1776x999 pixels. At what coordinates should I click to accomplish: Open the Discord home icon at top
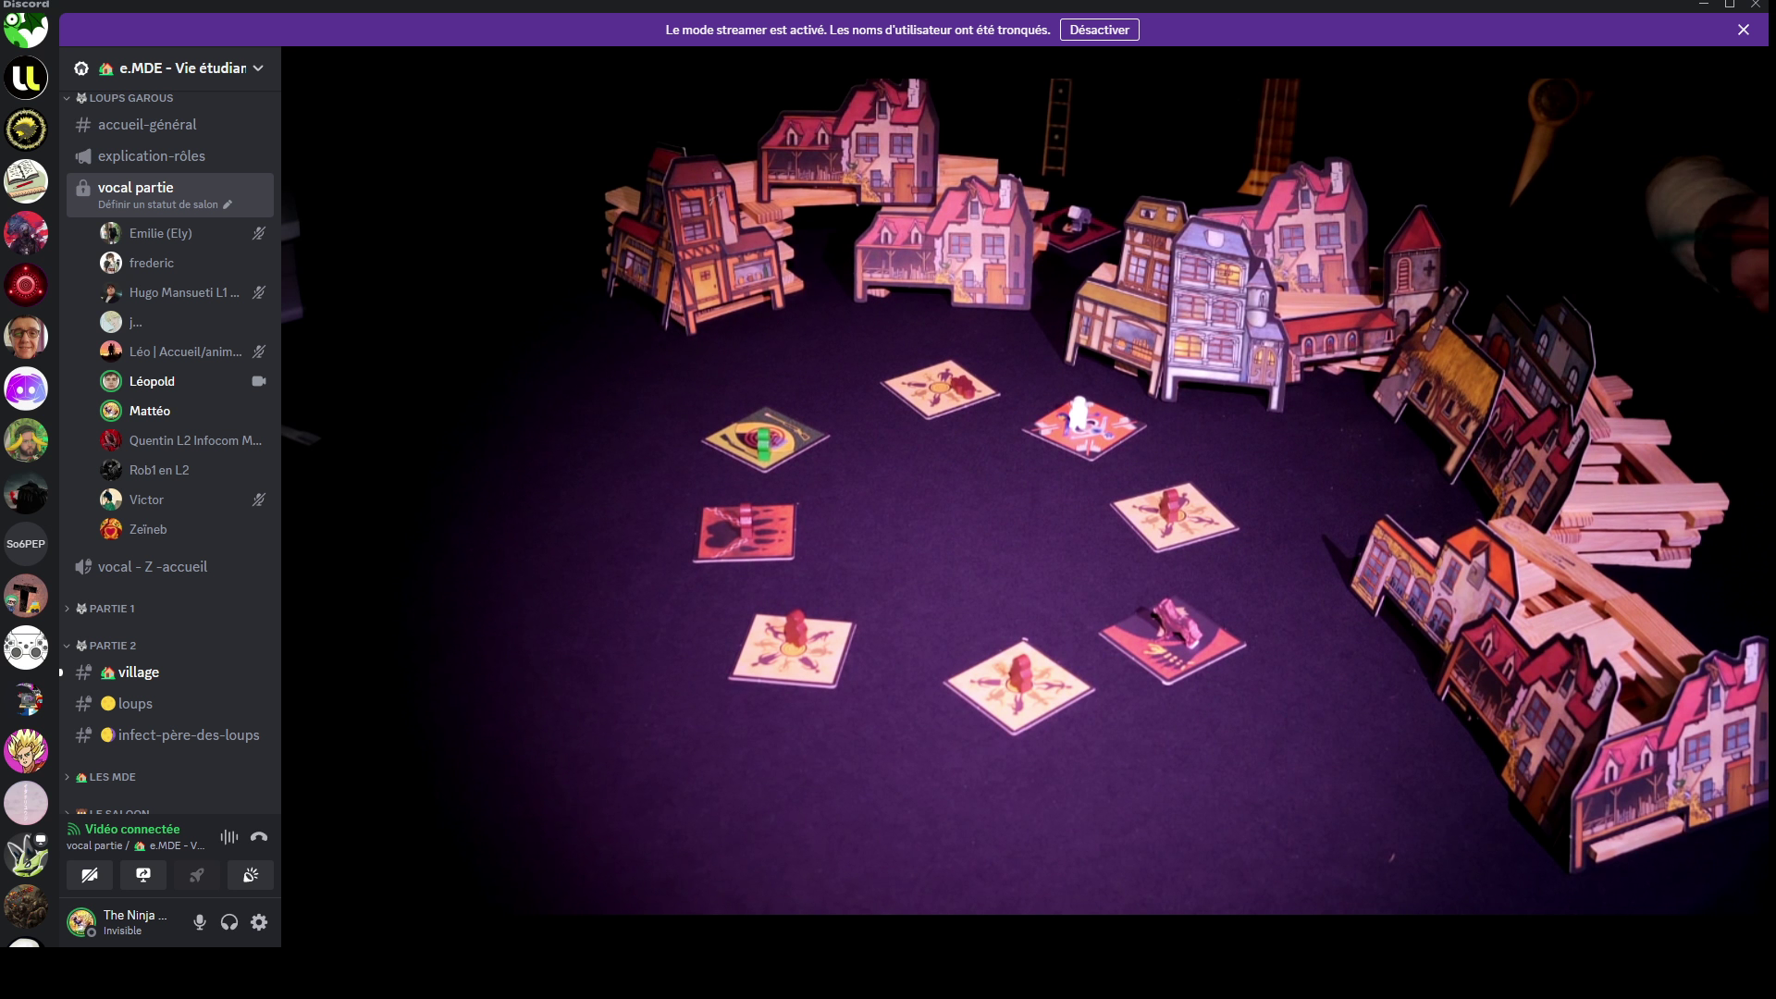tap(26, 30)
